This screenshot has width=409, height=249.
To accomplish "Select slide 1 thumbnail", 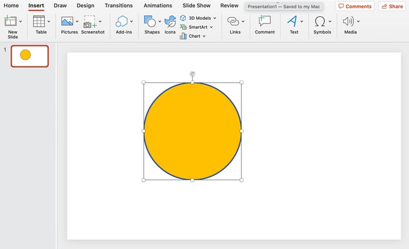I will [x=30, y=56].
